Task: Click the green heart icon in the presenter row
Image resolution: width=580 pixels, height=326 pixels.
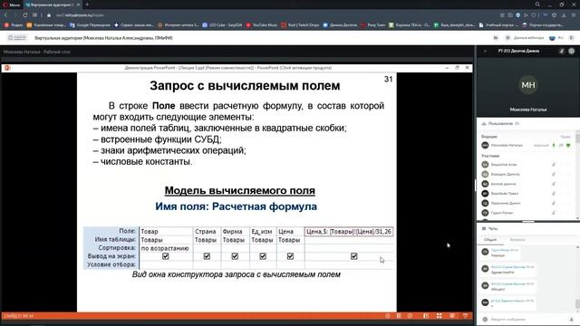Action: click(568, 145)
